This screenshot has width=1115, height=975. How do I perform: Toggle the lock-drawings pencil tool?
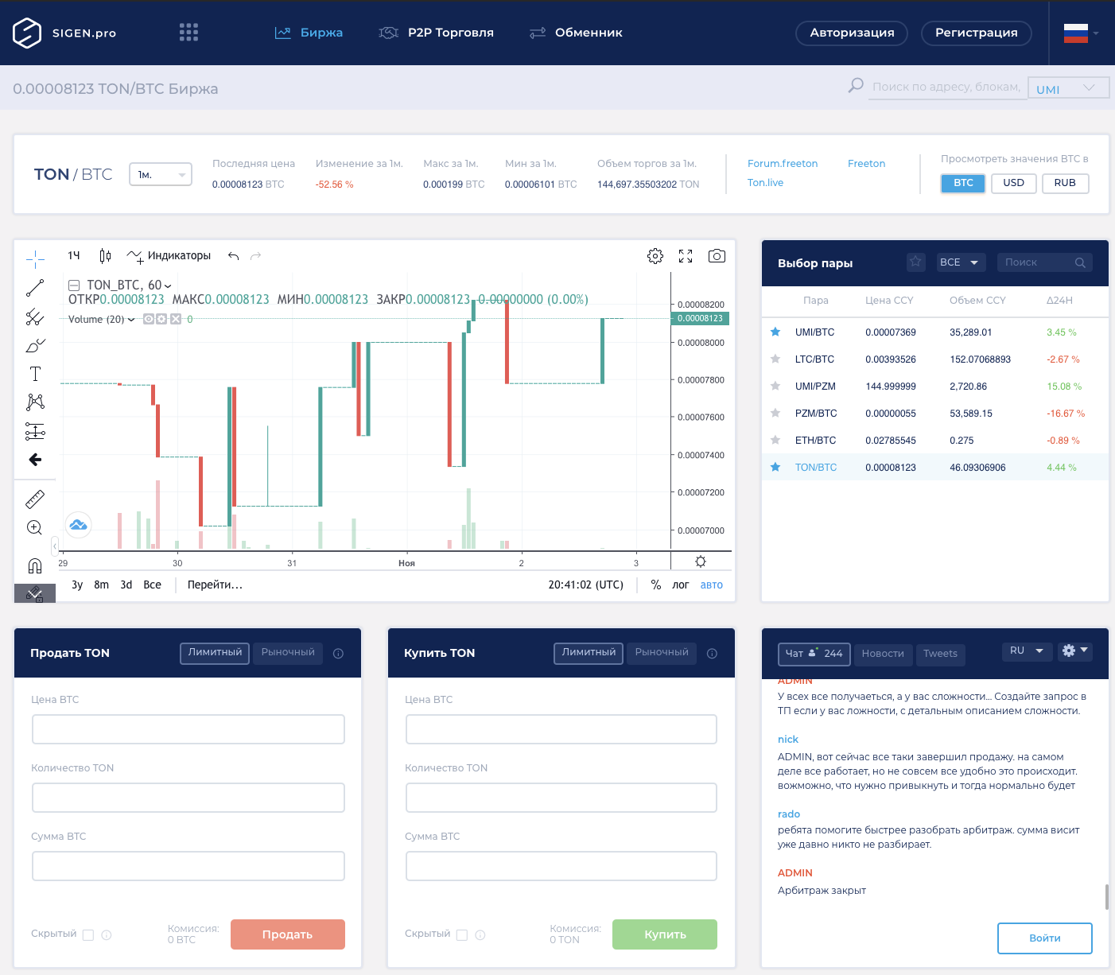click(35, 593)
